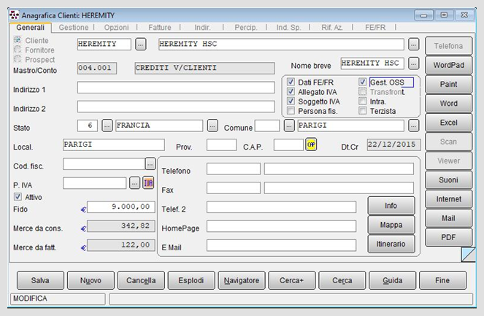Click the Cerca button
Image resolution: width=484 pixels, height=316 pixels.
tap(342, 280)
